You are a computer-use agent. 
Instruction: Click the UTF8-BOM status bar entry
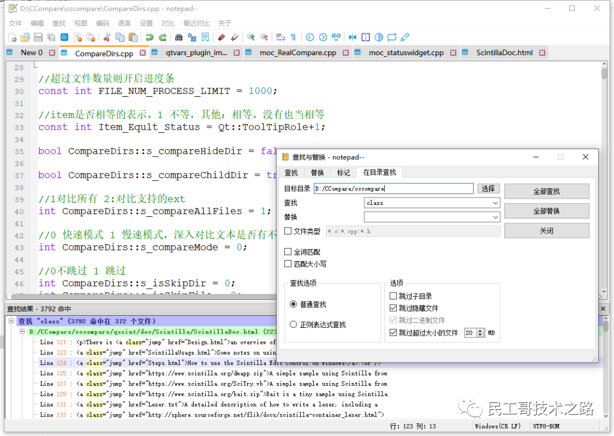tap(546, 426)
